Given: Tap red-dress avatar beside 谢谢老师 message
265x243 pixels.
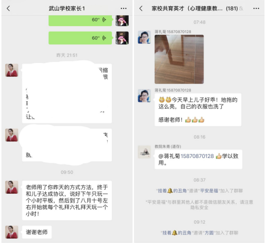Looking at the screenshot, I should (12, 232).
